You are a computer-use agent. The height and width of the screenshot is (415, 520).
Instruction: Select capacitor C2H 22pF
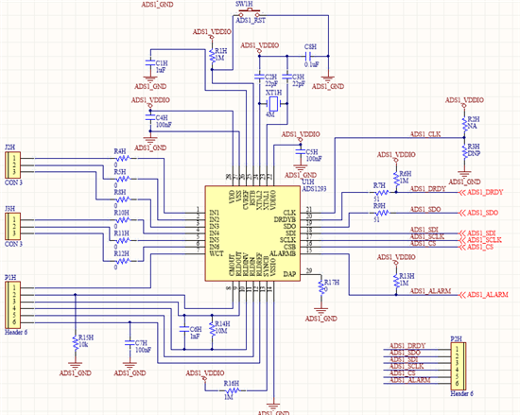pyautogui.click(x=259, y=77)
